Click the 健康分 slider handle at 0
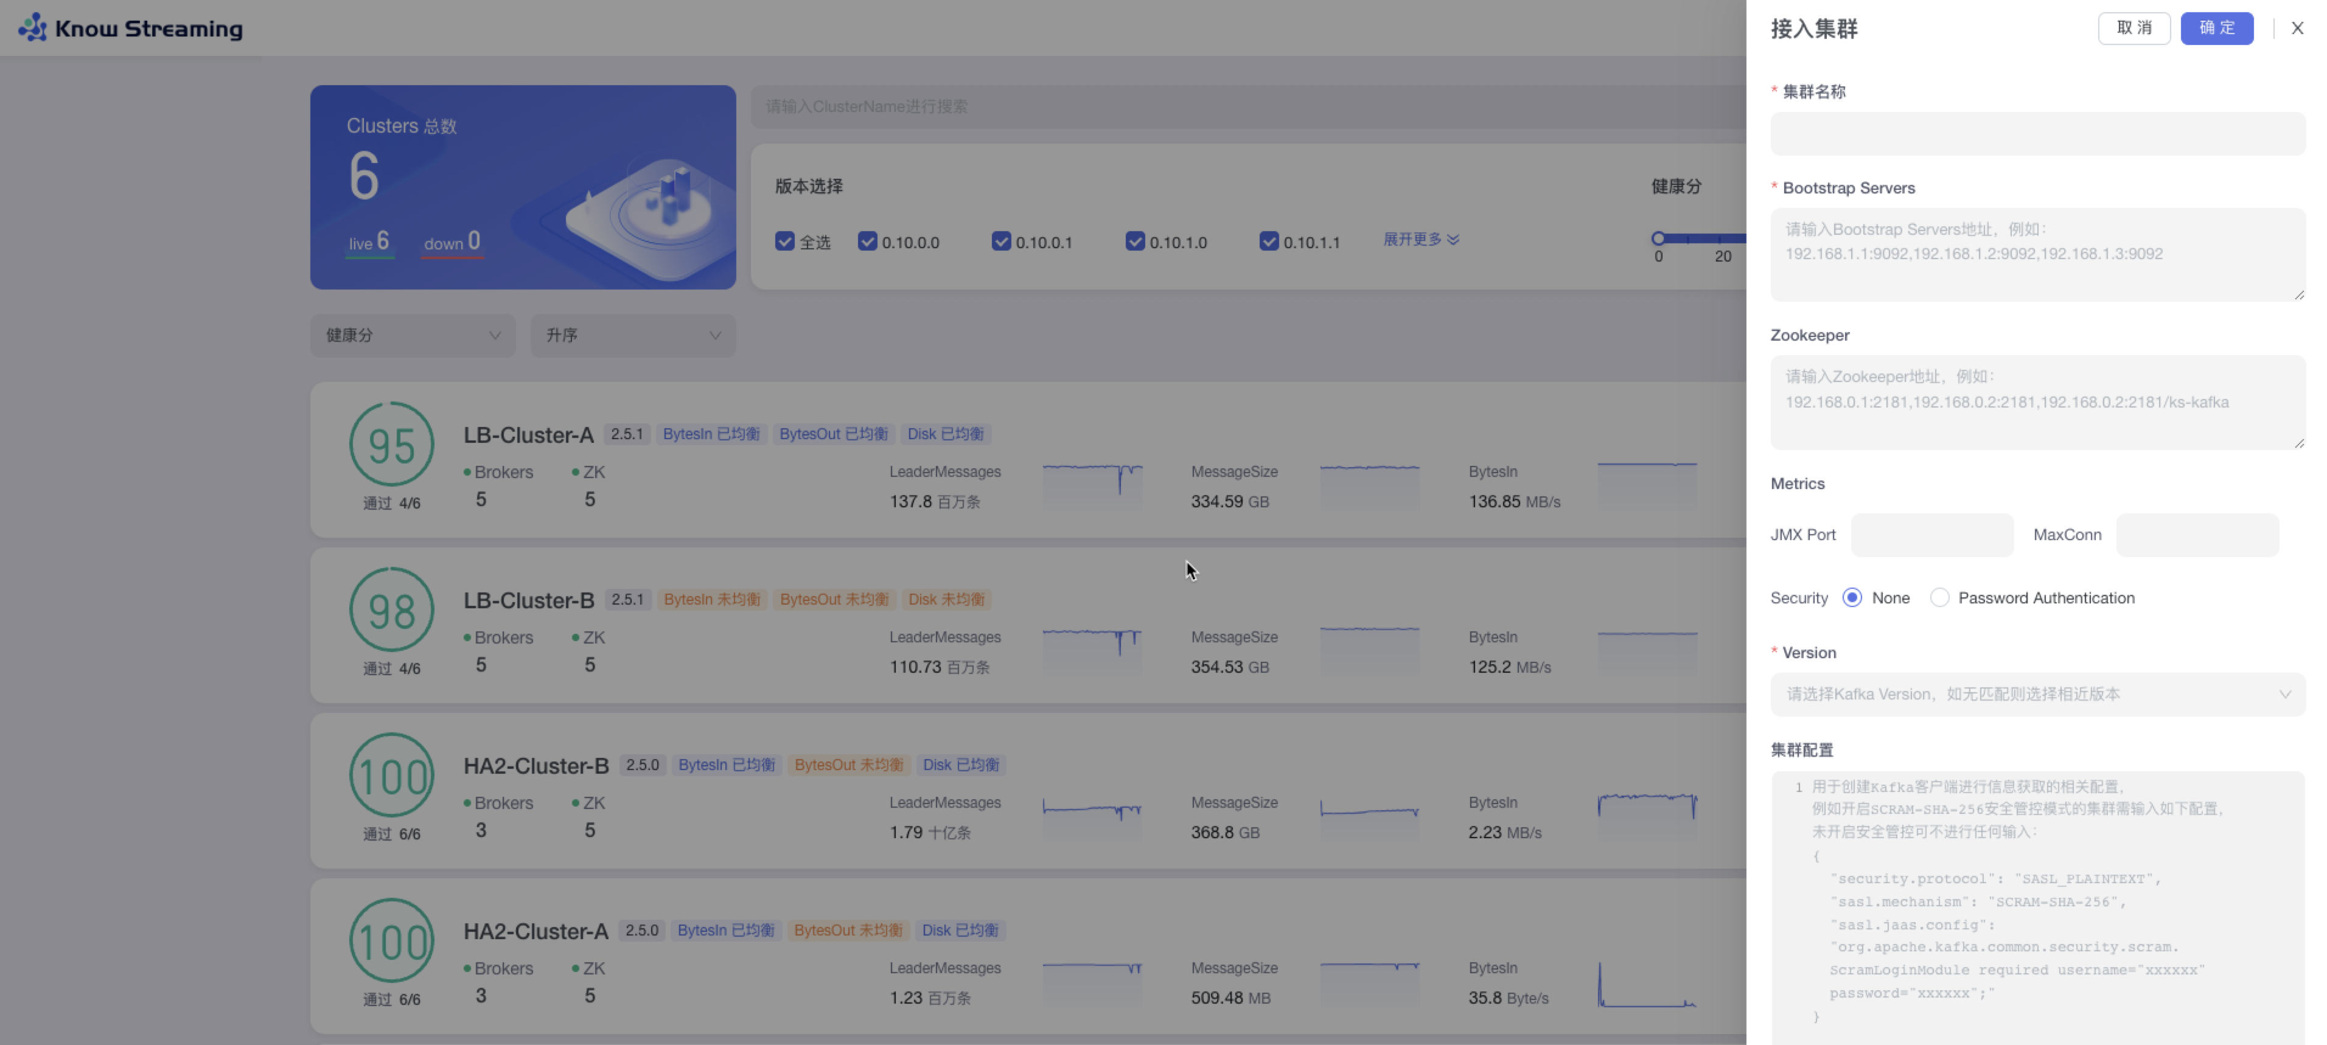 click(1658, 238)
